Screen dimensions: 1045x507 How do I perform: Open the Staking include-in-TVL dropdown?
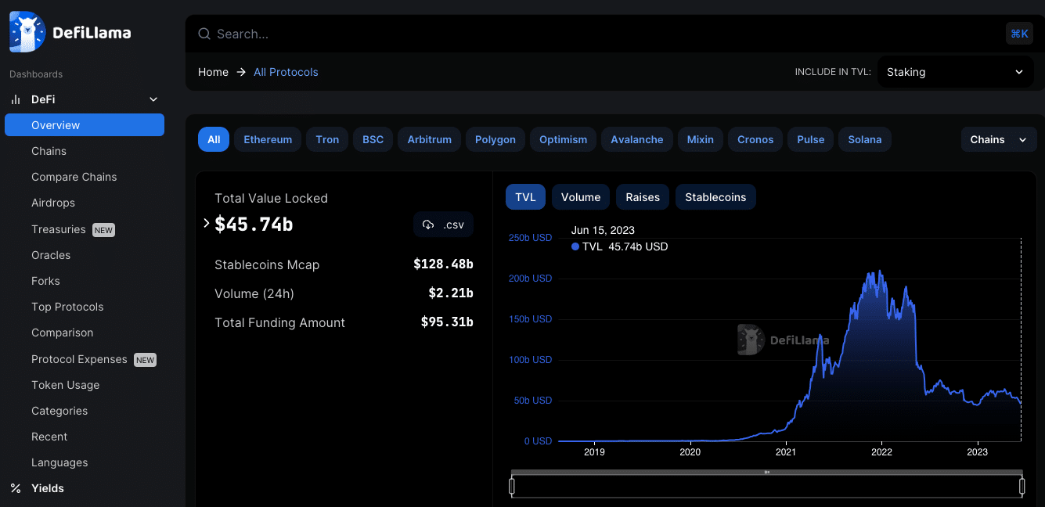pos(954,71)
